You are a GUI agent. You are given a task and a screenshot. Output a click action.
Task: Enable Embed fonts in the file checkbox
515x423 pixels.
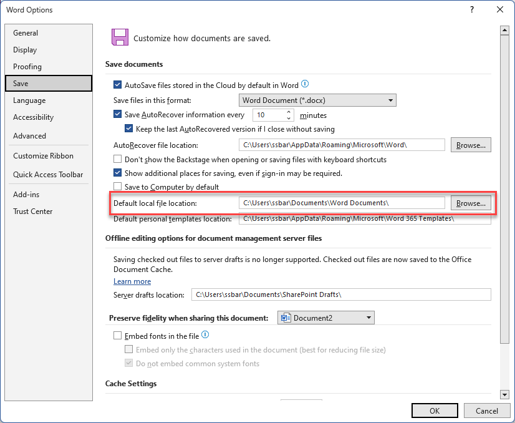[x=117, y=336]
